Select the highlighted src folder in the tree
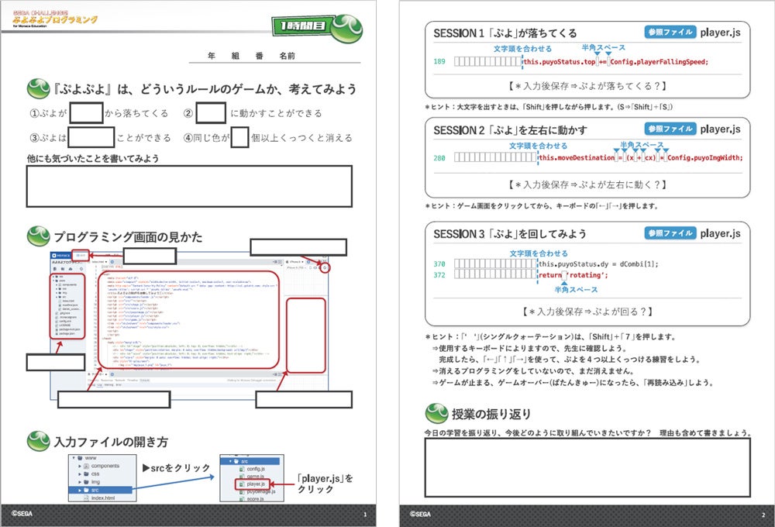 100,490
